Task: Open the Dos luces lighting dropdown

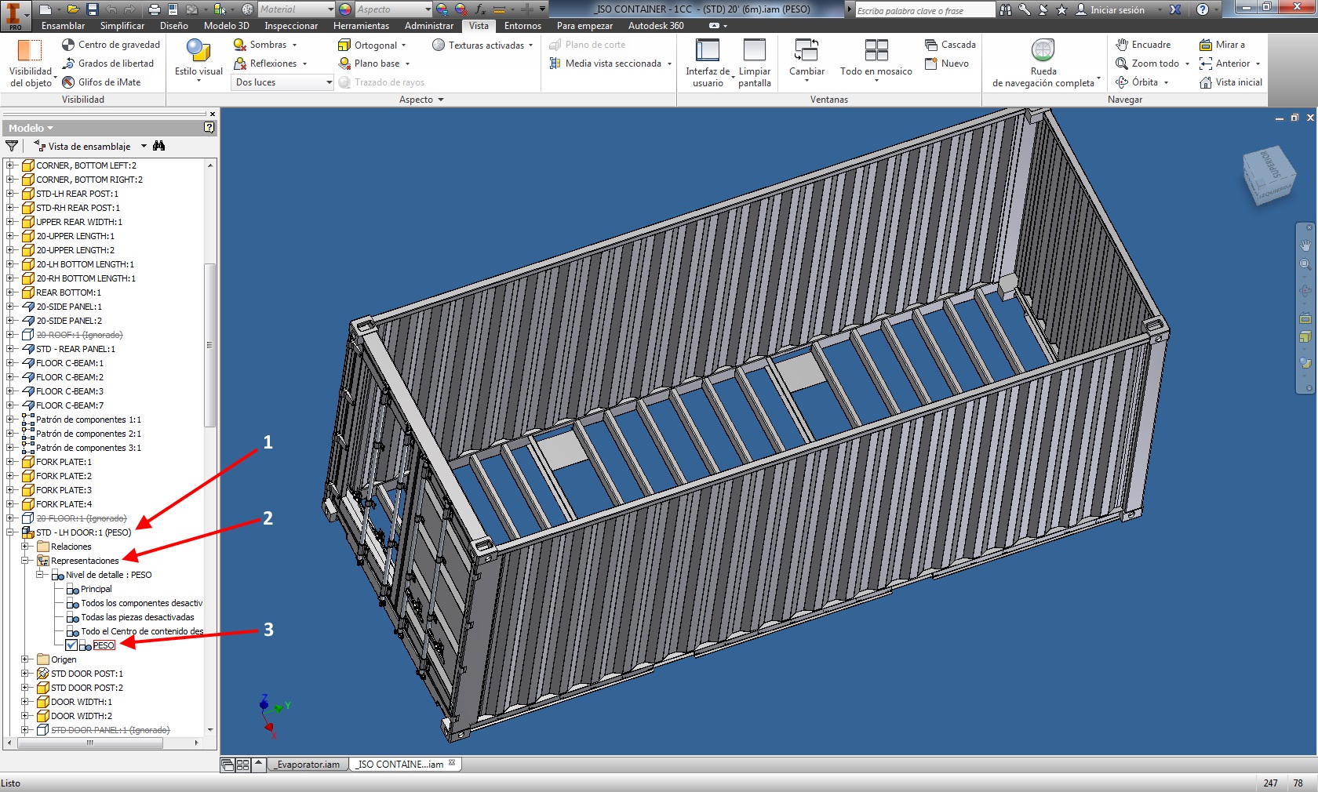Action: [283, 82]
